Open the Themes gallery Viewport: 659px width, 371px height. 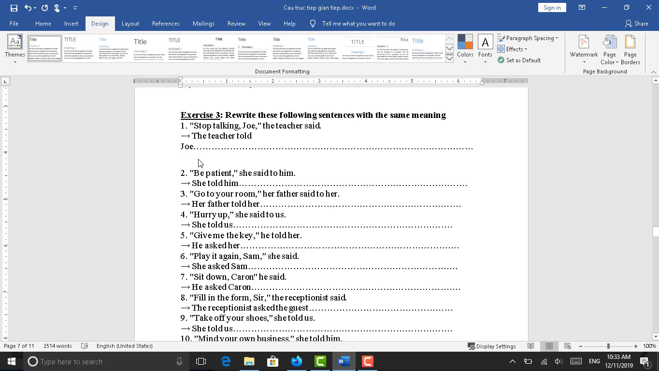pyautogui.click(x=14, y=49)
